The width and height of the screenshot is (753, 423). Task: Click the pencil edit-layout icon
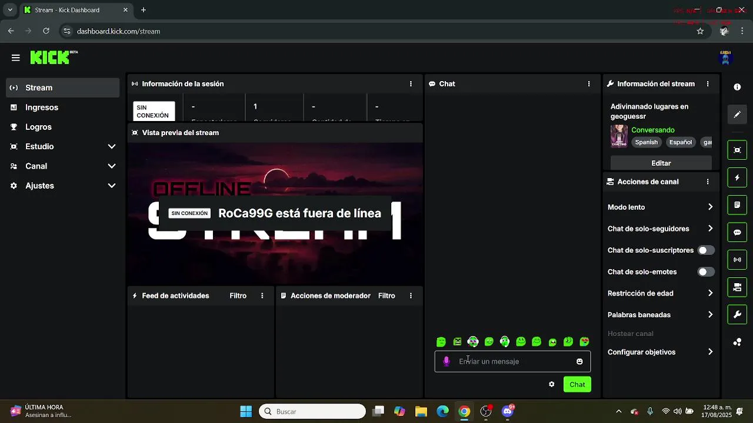tap(737, 115)
